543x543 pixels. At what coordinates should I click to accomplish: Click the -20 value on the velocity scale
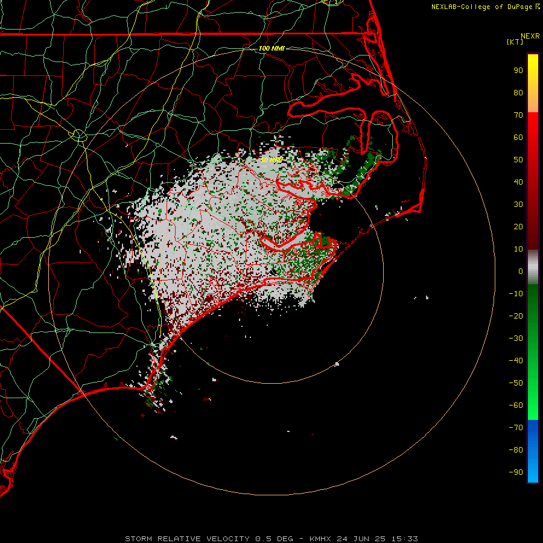click(516, 316)
